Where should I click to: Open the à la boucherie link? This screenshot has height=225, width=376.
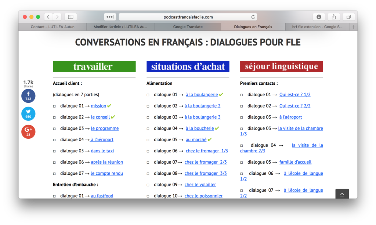pyautogui.click(x=200, y=128)
